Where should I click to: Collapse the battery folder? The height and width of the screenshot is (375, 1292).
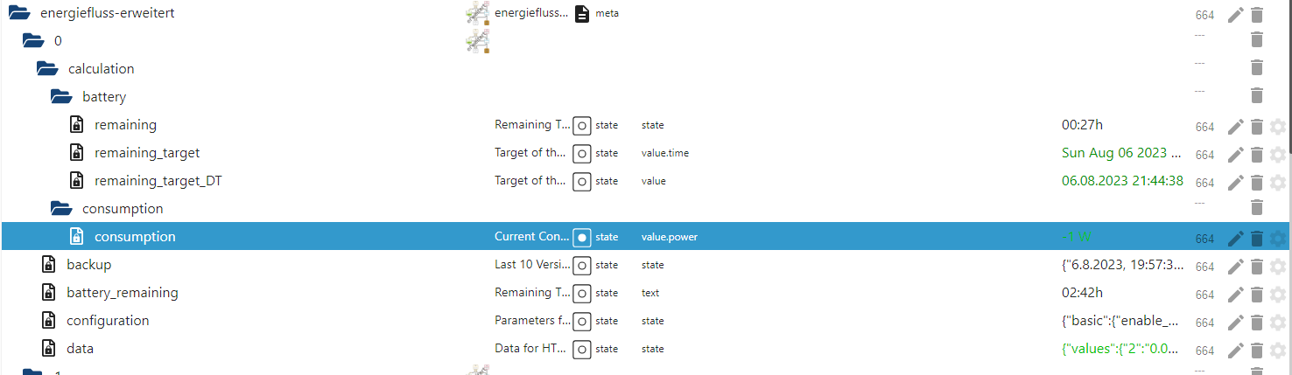[61, 96]
